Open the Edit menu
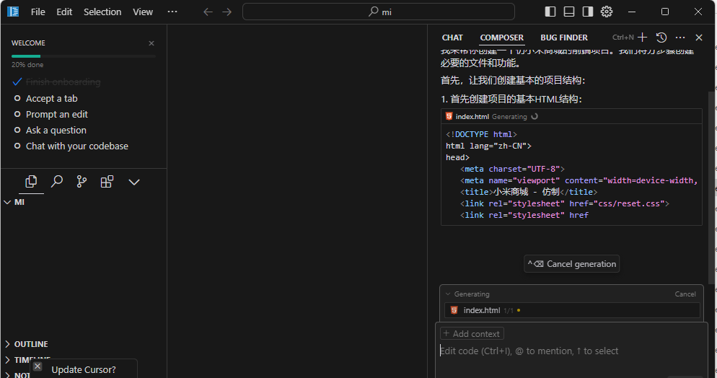 (x=64, y=12)
